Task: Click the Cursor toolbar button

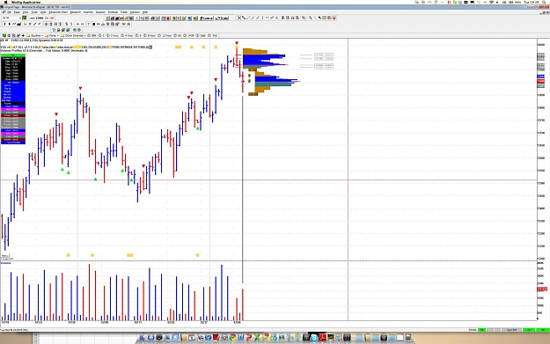Action: tap(206, 18)
